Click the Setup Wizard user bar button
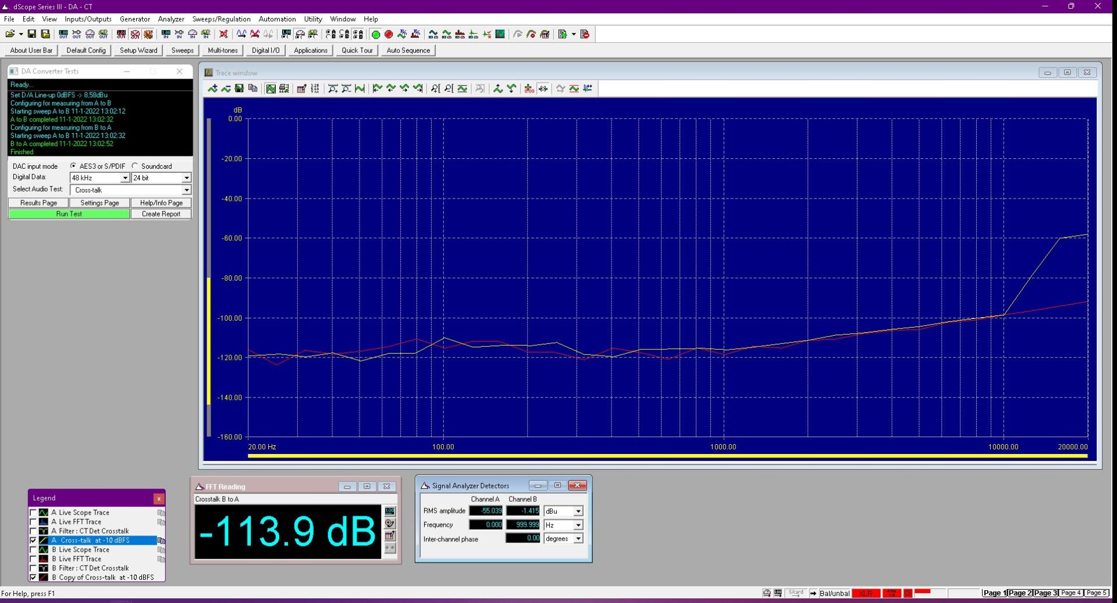This screenshot has width=1117, height=603. coord(138,51)
